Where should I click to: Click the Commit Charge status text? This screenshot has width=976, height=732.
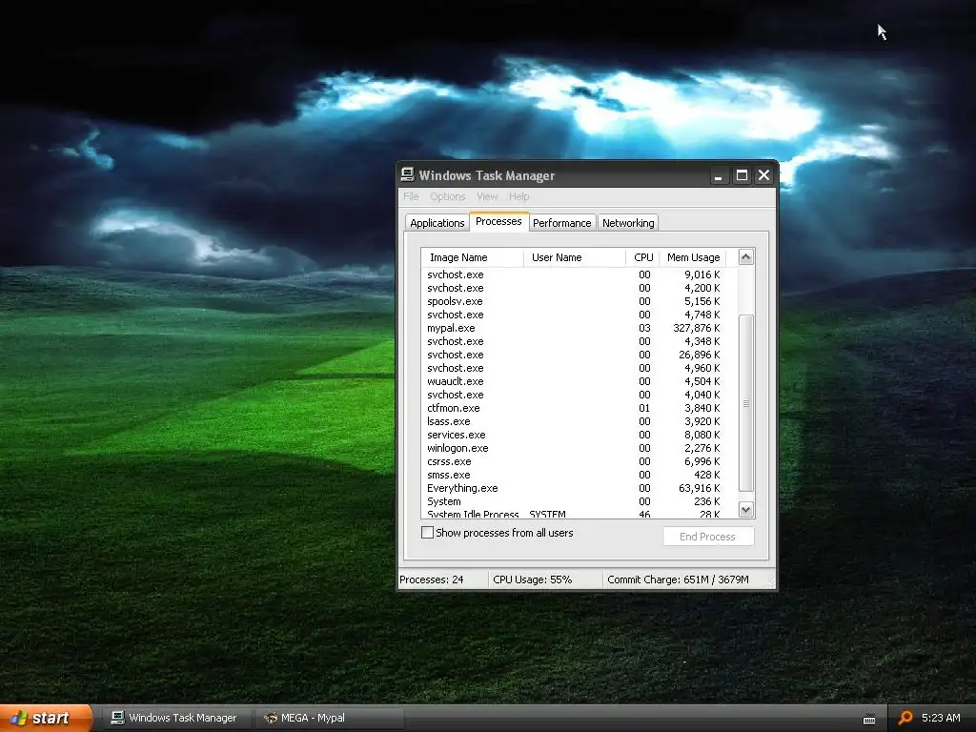coord(678,579)
